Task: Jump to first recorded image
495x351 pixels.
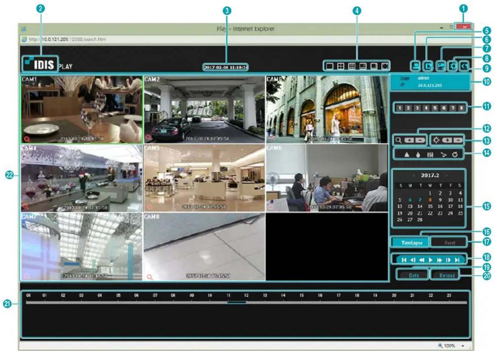Action: tap(404, 260)
